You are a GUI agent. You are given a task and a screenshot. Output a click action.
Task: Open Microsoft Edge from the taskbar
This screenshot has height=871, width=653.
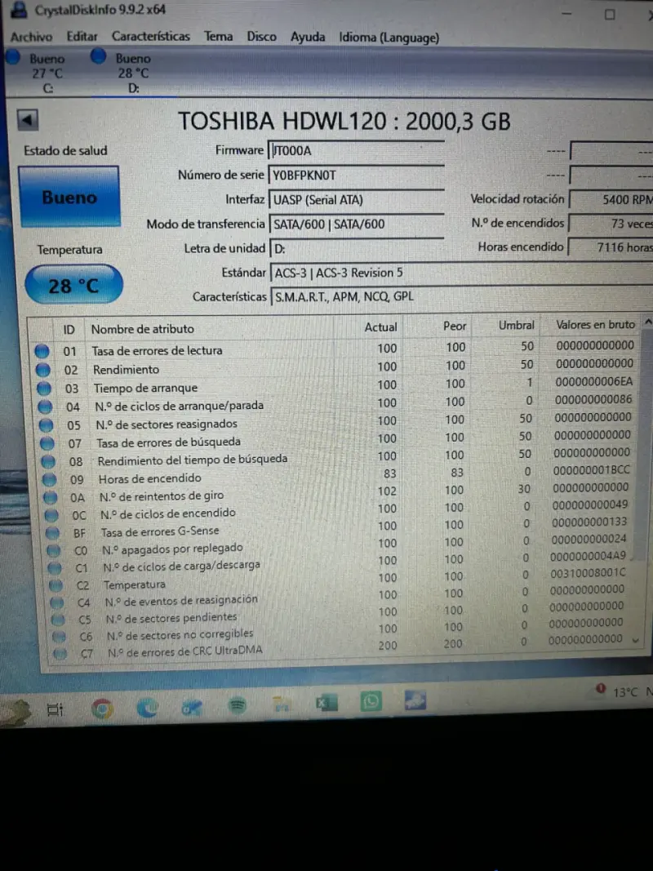(147, 708)
